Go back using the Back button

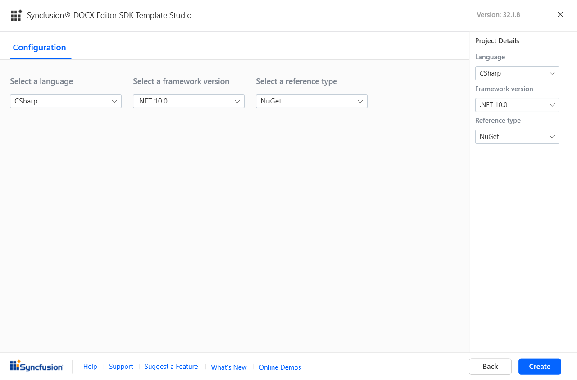click(x=490, y=367)
